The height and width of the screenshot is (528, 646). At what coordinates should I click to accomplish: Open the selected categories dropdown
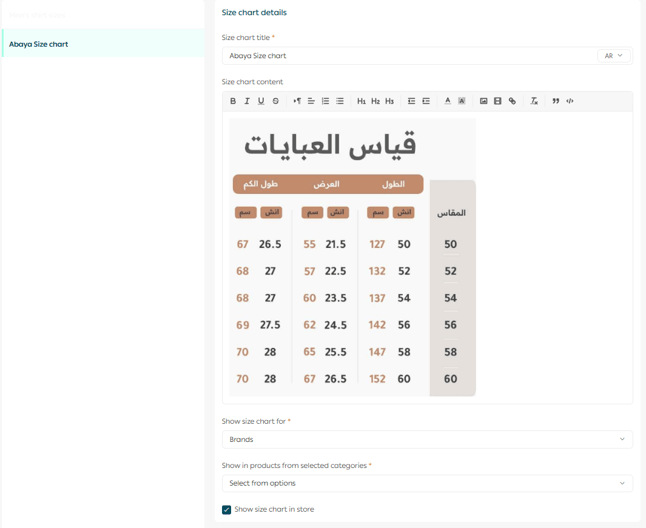pyautogui.click(x=427, y=484)
